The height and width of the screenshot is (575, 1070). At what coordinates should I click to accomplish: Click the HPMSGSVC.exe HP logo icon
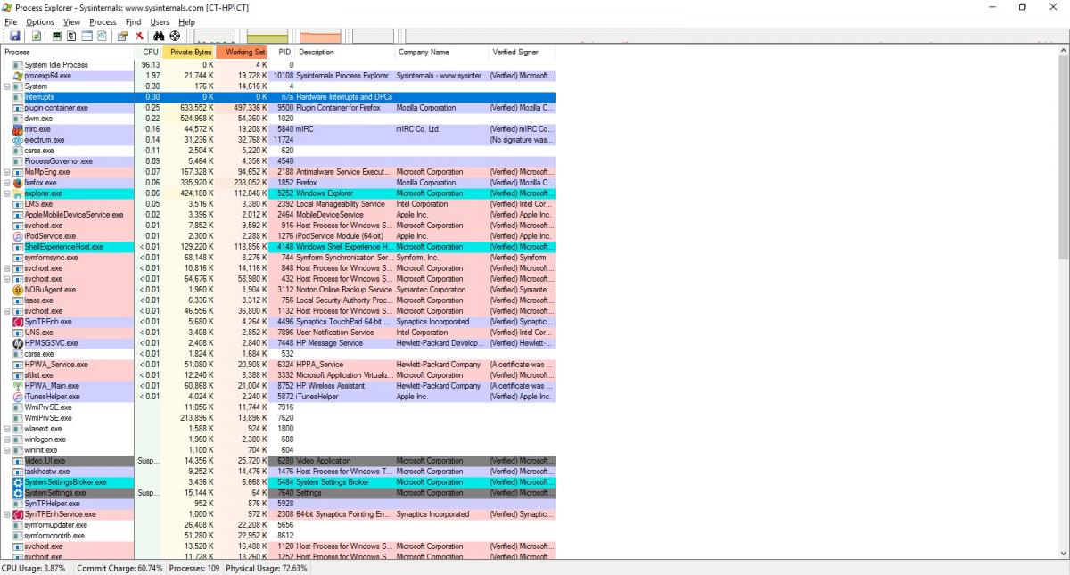tap(18, 343)
